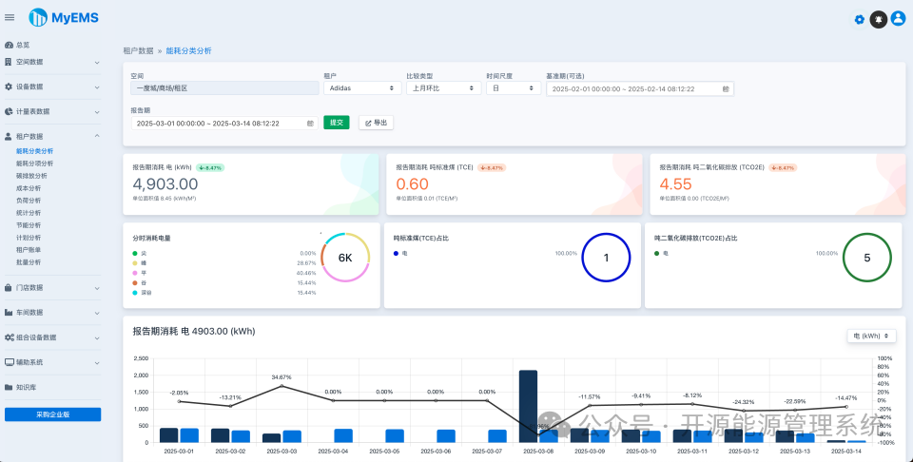This screenshot has height=462, width=913.
Task: Click the 报告期 date range input field
Action: 224,124
